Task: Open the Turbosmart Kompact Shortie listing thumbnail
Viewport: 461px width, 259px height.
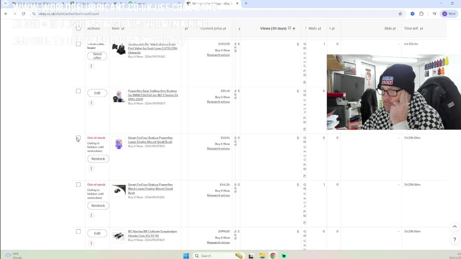Action: [x=118, y=49]
